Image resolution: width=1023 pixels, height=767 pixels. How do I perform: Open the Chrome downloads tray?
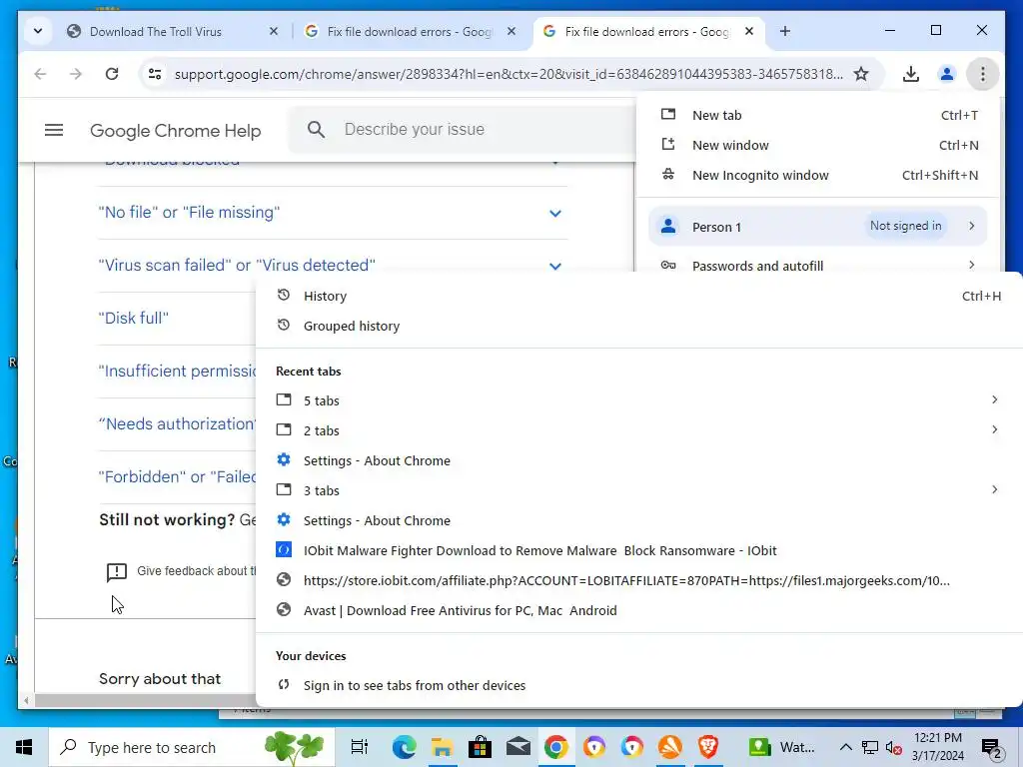pos(911,74)
